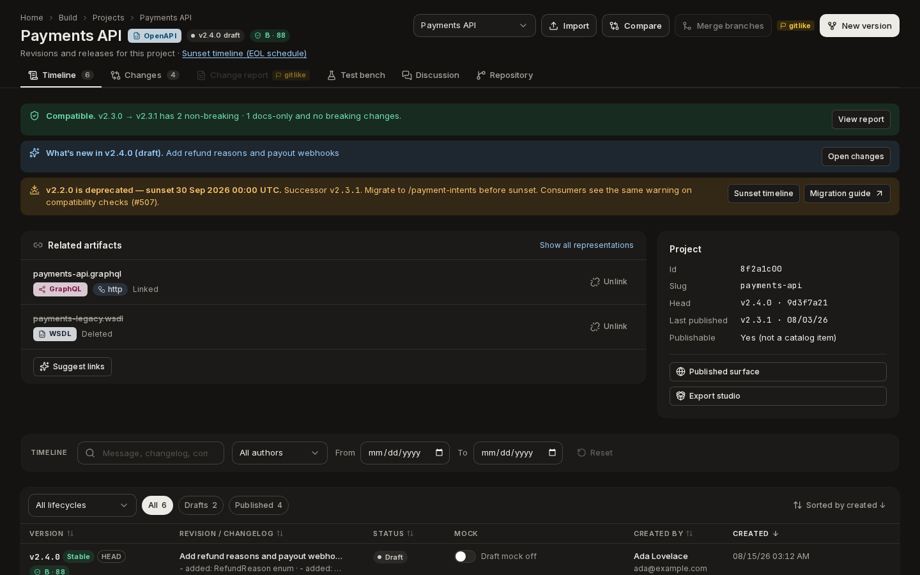The image size is (920, 575).
Task: Click the GraphQL badge on payments-api.graphql
Action: (60, 289)
